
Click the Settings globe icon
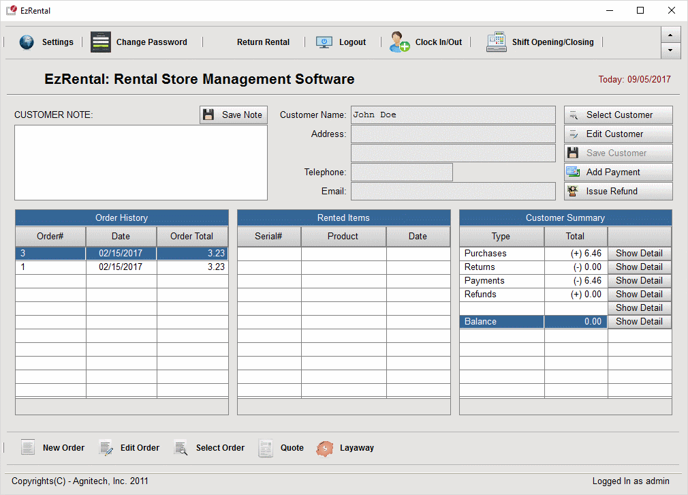pyautogui.click(x=27, y=42)
